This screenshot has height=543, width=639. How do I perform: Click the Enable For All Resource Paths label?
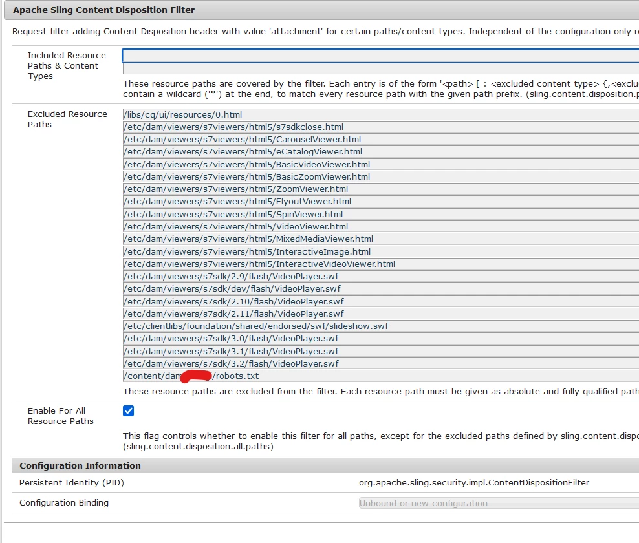(60, 416)
